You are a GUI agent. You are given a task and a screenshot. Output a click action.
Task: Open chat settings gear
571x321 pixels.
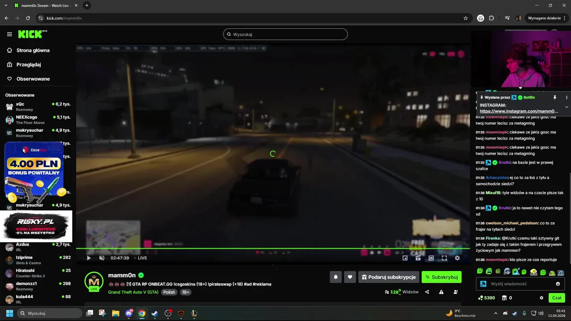pyautogui.click(x=542, y=298)
